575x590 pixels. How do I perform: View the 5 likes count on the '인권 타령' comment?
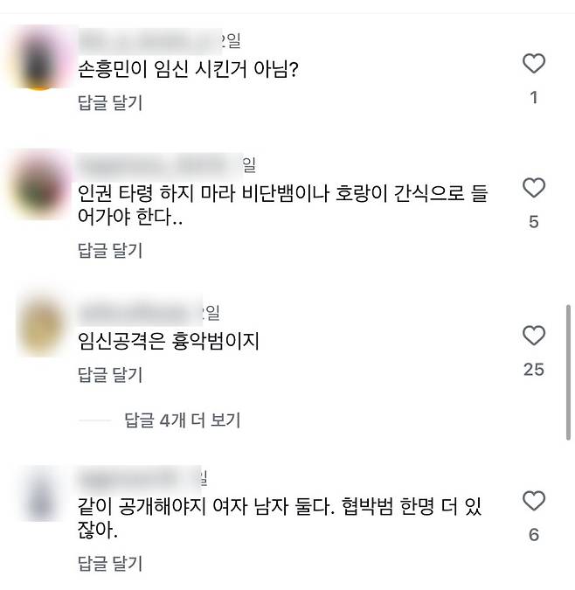point(534,222)
